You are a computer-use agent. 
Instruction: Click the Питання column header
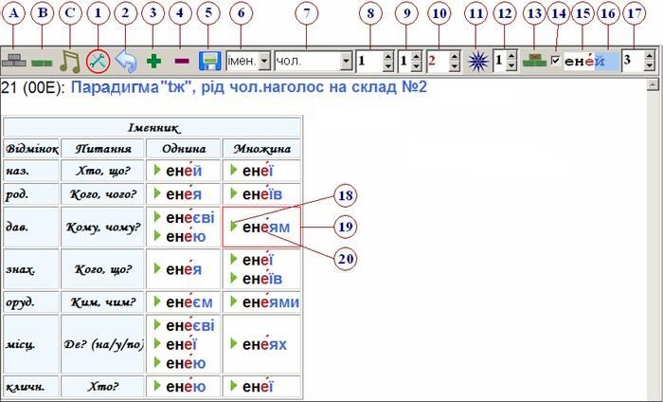coord(103,149)
